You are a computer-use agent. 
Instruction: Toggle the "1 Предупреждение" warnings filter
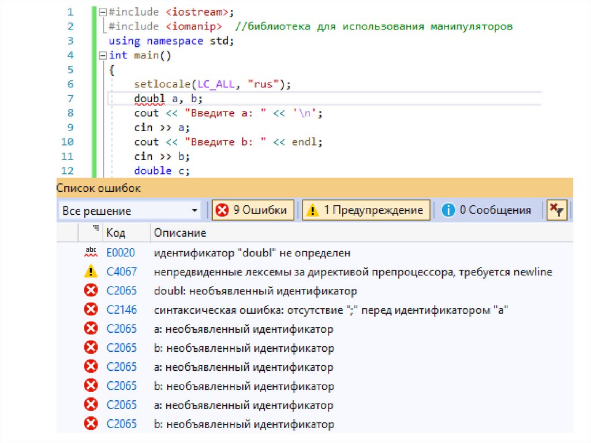click(x=366, y=210)
